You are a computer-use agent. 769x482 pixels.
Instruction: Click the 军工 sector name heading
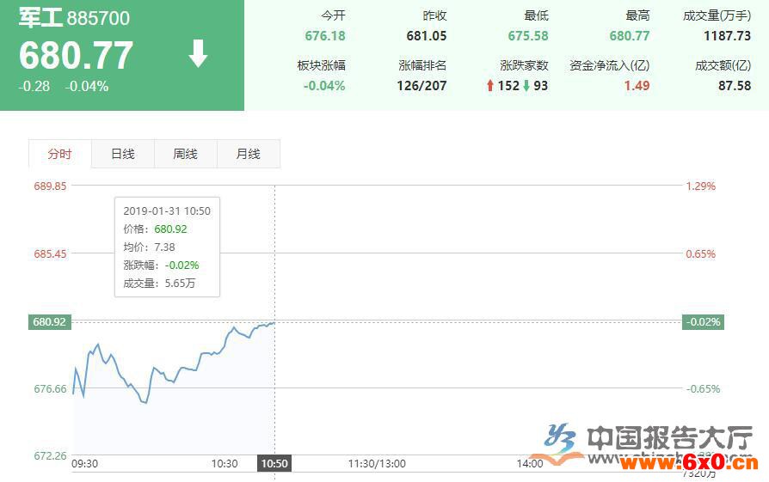click(x=40, y=18)
